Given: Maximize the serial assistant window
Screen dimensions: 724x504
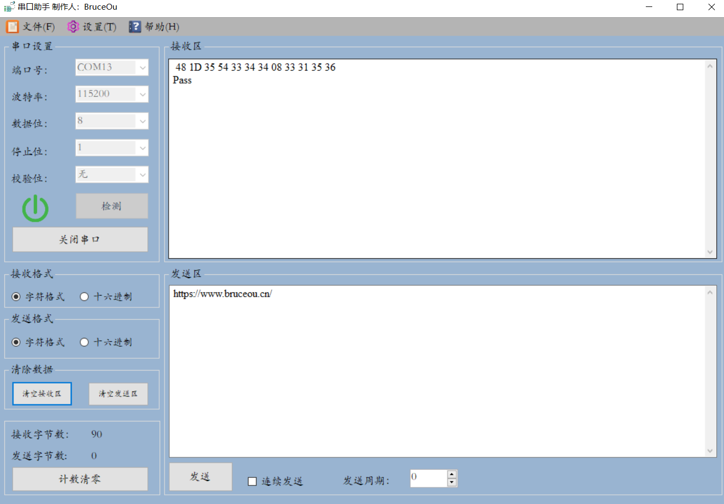Looking at the screenshot, I should point(680,7).
